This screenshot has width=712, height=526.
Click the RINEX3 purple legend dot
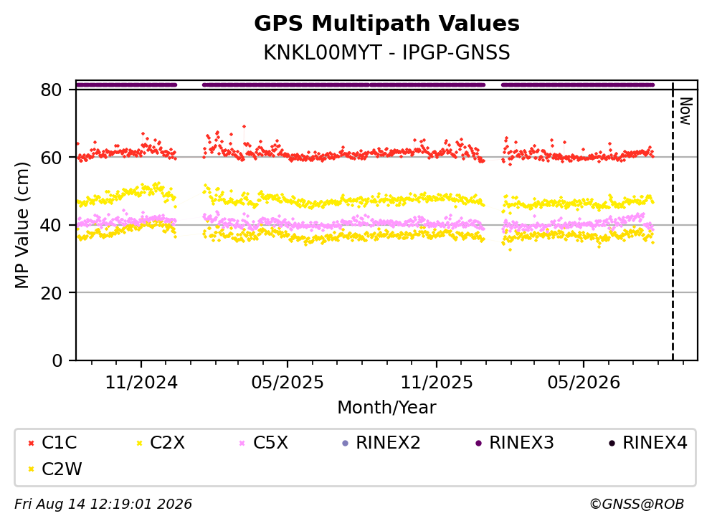pyautogui.click(x=478, y=443)
